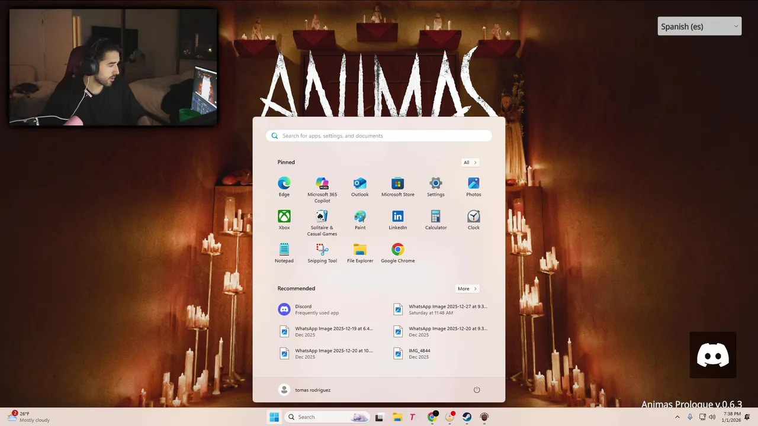Open WhatsApp Image 2025-12-27 file
The height and width of the screenshot is (426, 758).
tap(441, 309)
